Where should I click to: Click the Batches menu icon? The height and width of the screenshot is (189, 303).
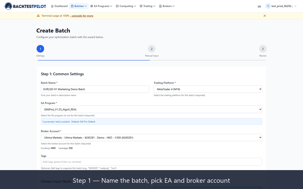pyautogui.click(x=72, y=6)
